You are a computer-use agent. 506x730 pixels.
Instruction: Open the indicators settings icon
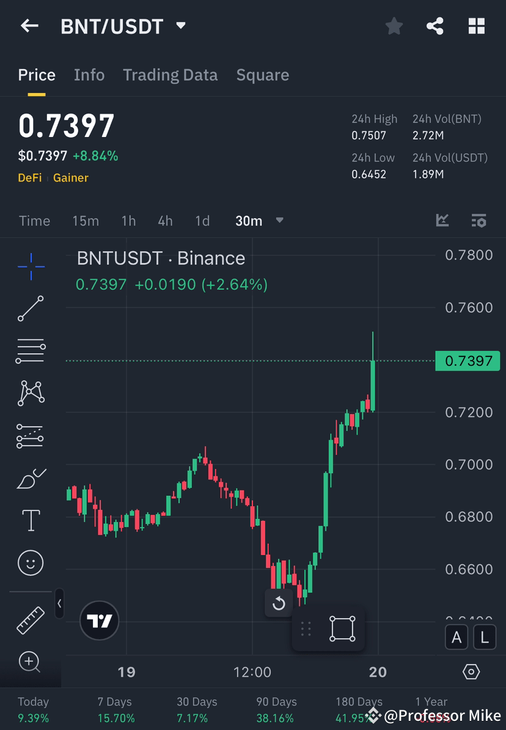479,221
